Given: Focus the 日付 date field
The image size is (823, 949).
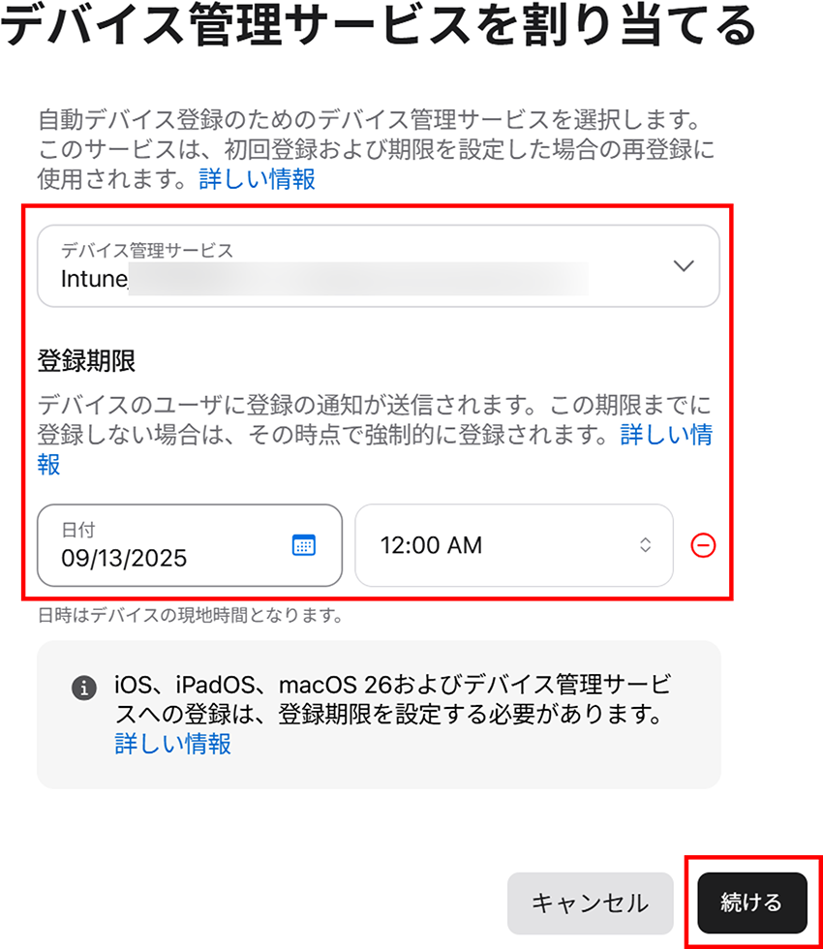Looking at the screenshot, I should coord(190,545).
